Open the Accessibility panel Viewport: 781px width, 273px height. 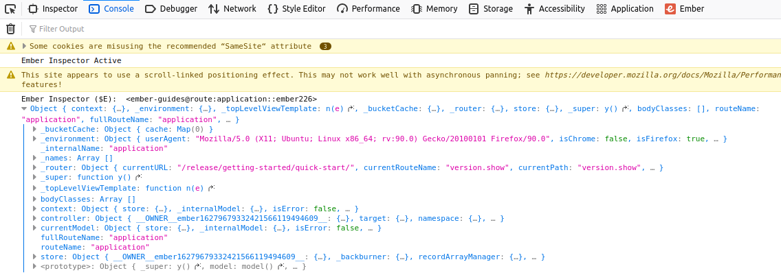click(x=554, y=8)
